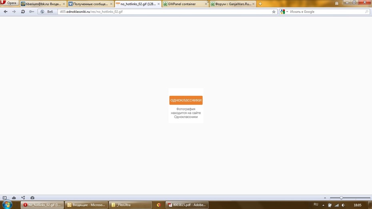Open the Opera main menu button
Screen dimensions: 372x209
[9, 3]
